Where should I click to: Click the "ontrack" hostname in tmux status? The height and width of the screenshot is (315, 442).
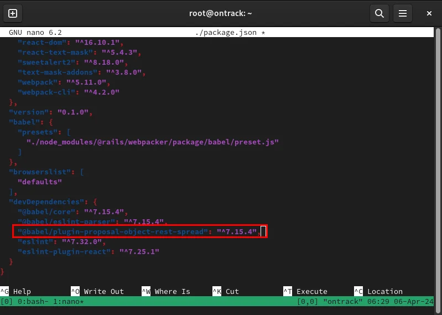[x=343, y=302]
